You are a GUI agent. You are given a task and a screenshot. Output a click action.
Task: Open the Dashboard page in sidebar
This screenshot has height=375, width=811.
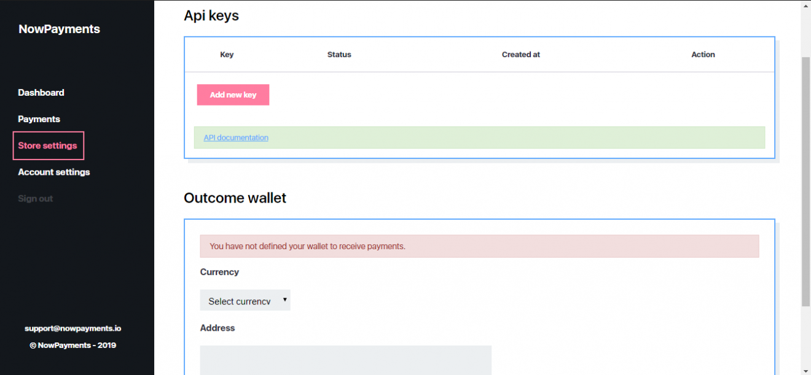(x=41, y=93)
